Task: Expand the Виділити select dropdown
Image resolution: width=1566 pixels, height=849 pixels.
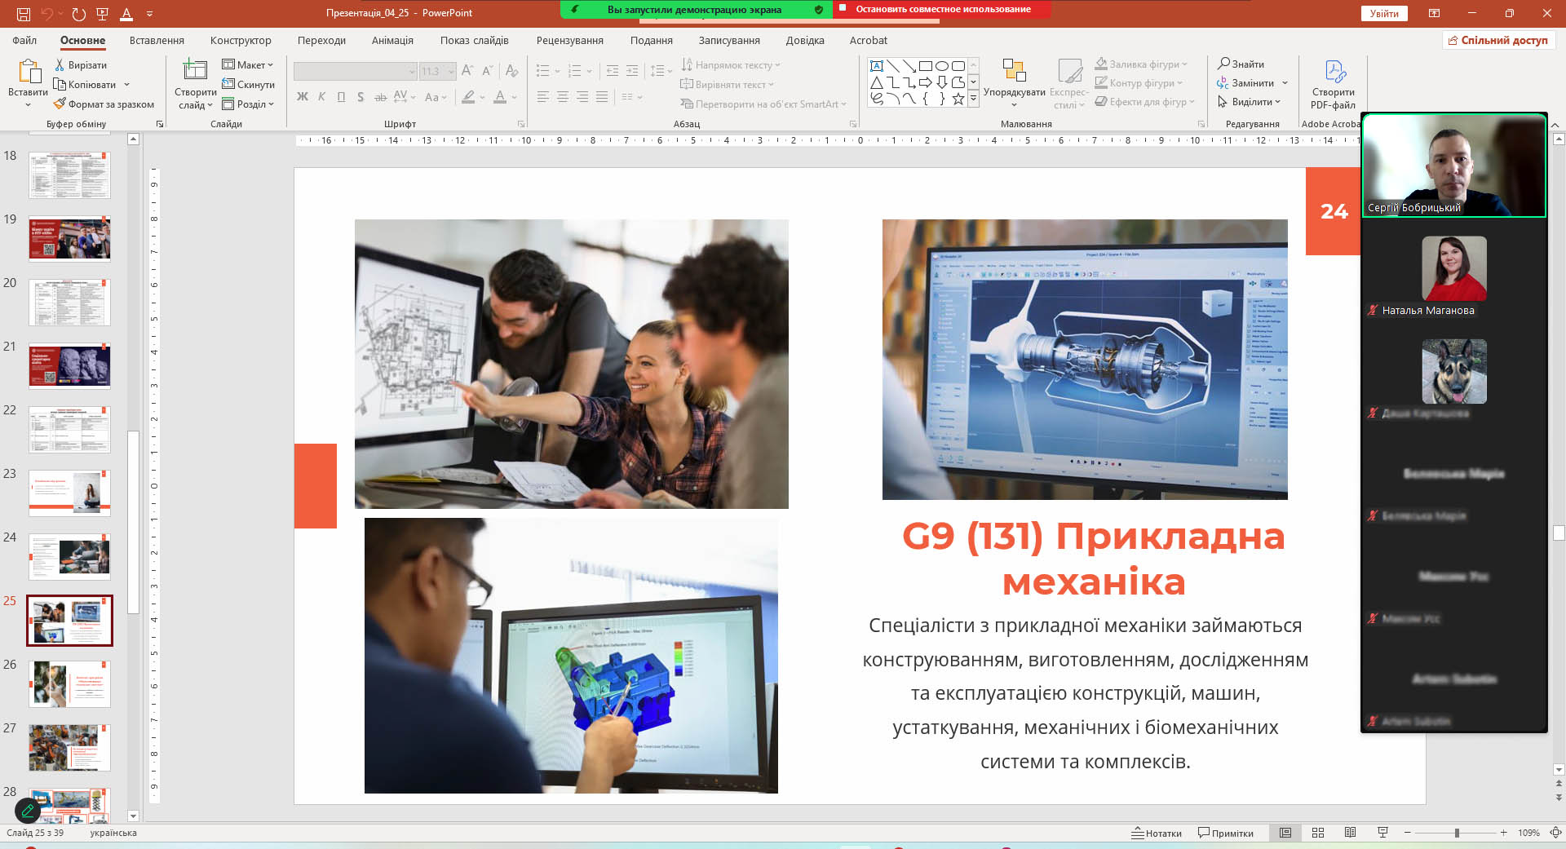Action: coord(1250,102)
